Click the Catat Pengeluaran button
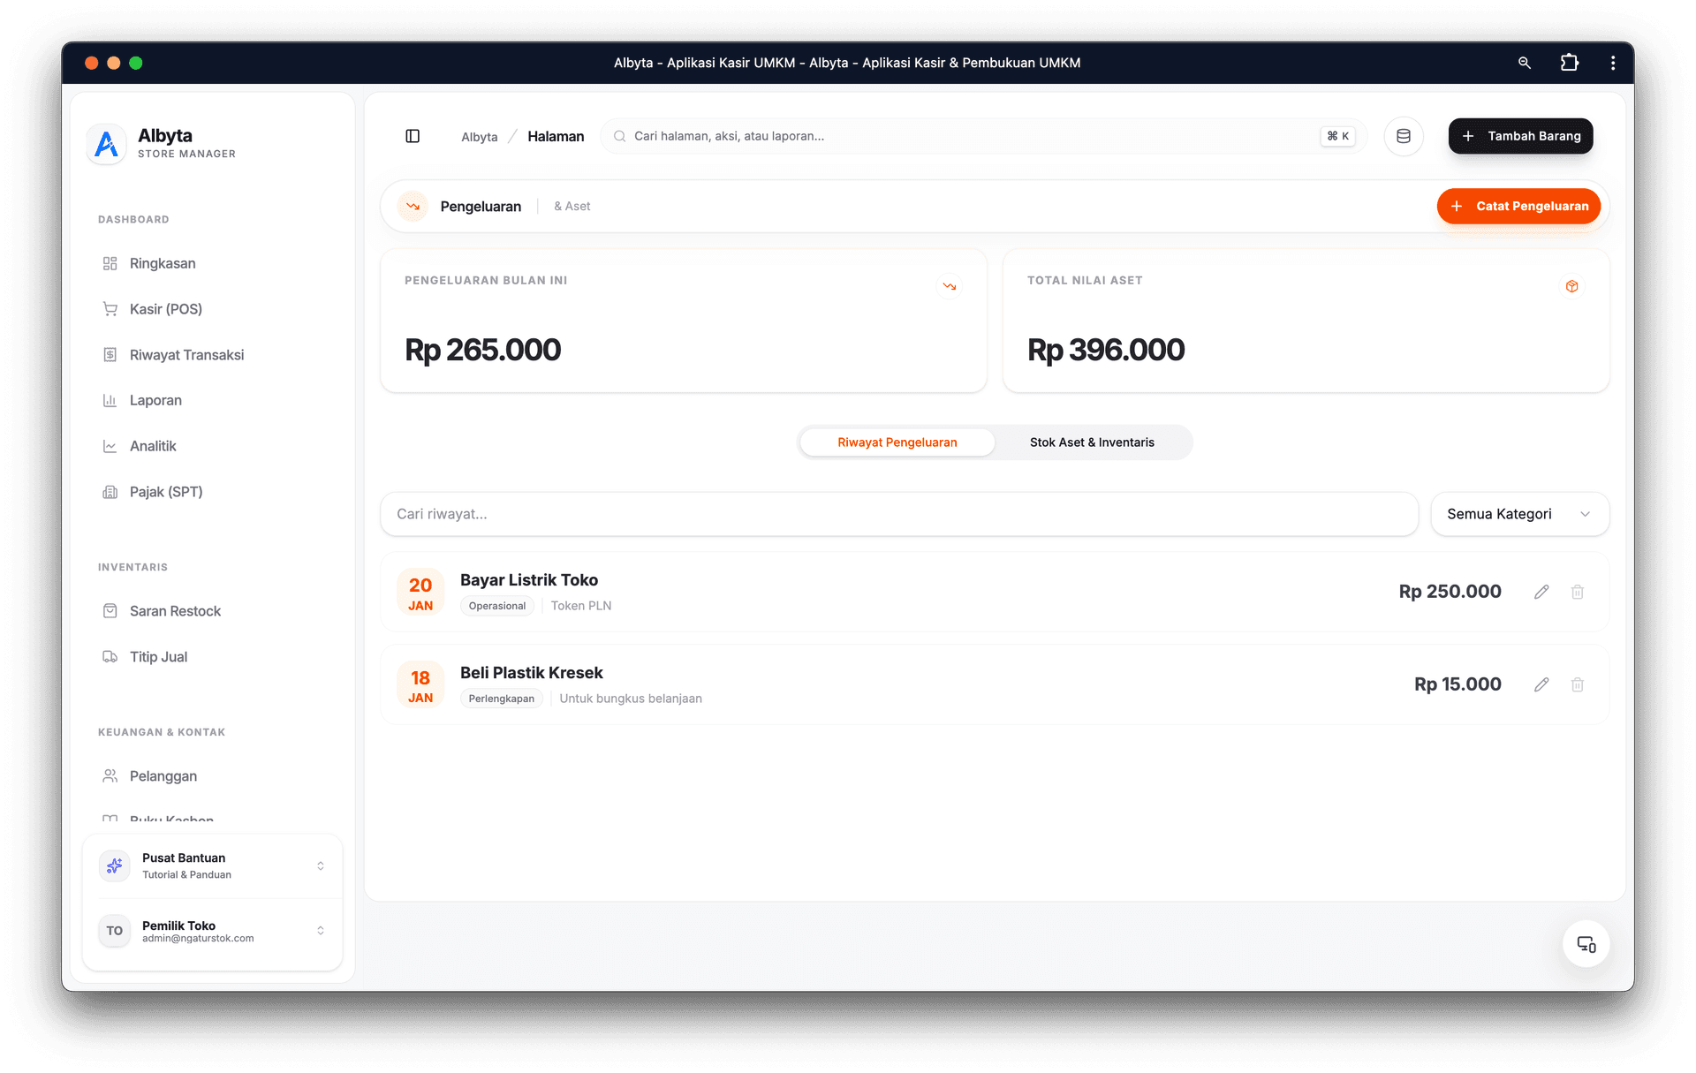 [1518, 206]
